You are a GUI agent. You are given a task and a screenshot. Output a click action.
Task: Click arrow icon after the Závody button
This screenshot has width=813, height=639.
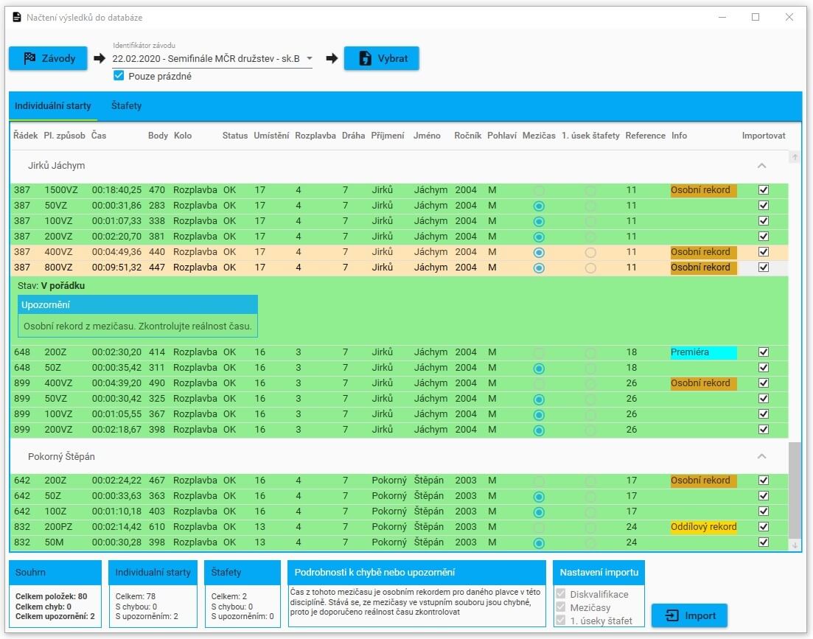click(100, 58)
